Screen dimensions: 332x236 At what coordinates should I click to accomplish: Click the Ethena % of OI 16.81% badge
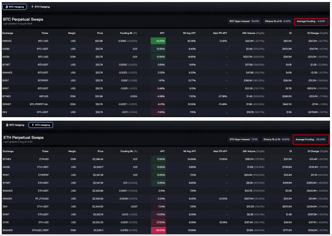(276, 139)
